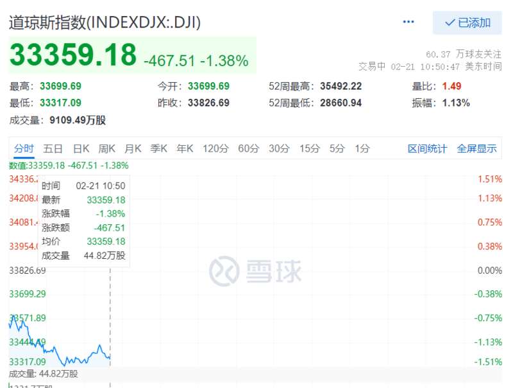Screen dimensions: 513x388
Task: Click the y-axis label 33699.29
Action: (x=28, y=294)
